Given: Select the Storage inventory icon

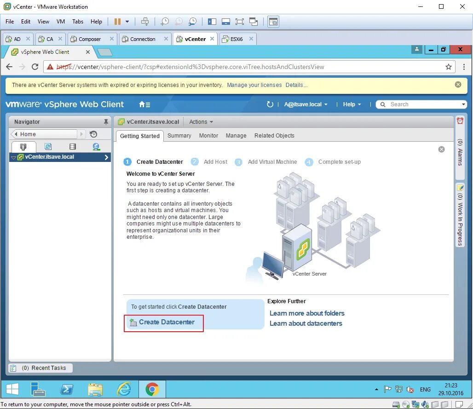Looking at the screenshot, I should pyautogui.click(x=72, y=146).
